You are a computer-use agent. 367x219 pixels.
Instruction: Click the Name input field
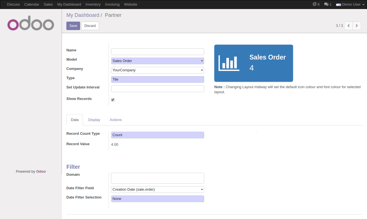(x=157, y=52)
